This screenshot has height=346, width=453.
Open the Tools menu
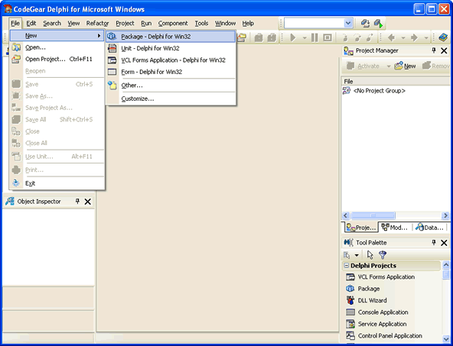(201, 24)
